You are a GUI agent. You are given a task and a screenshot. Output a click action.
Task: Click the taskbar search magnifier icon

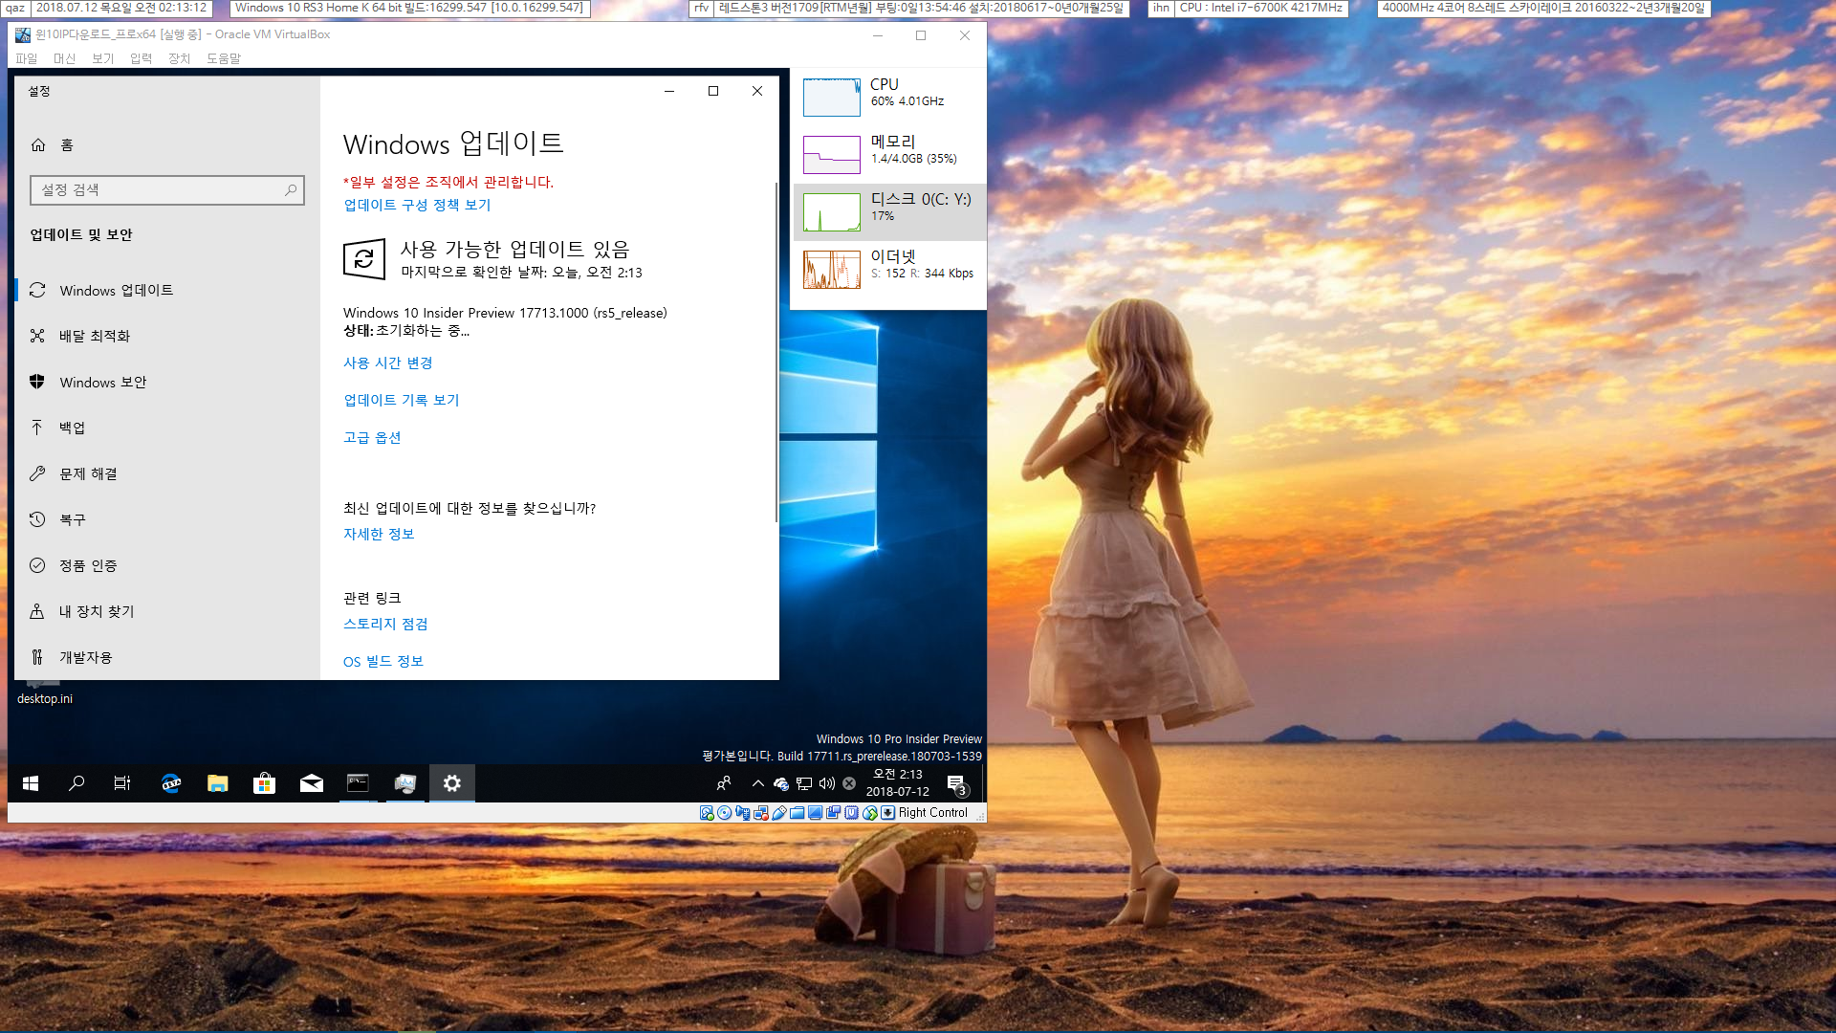tap(76, 783)
